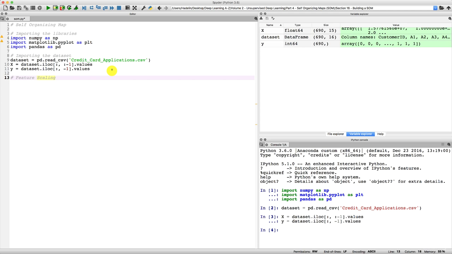Switch to som.py editor tab
This screenshot has height=254, width=452.
[x=19, y=19]
